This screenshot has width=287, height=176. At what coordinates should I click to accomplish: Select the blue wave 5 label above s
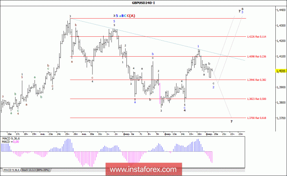pos(114,22)
